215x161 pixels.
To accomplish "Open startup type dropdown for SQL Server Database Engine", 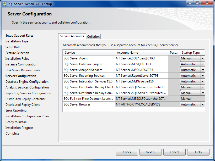I will 202,64.
